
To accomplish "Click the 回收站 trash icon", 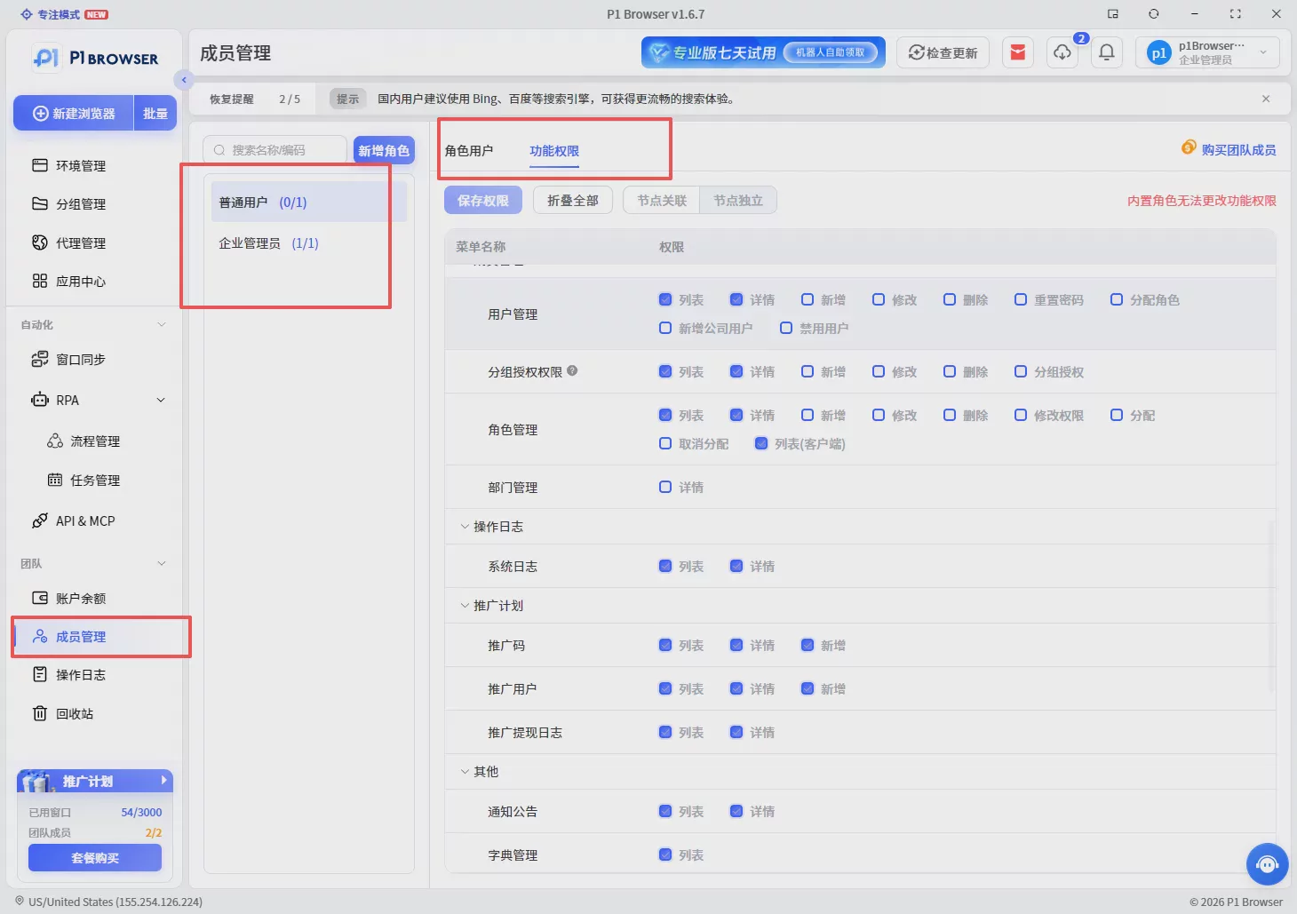I will click(x=40, y=713).
